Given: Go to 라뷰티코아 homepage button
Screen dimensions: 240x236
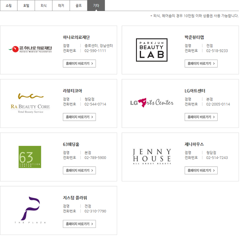Looking at the screenshot, I should pyautogui.click(x=79, y=117).
